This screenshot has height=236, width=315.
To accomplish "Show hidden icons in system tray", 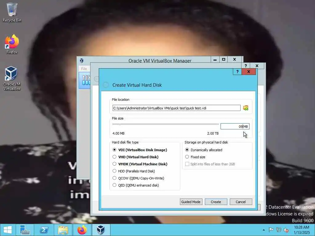I will tap(264, 230).
